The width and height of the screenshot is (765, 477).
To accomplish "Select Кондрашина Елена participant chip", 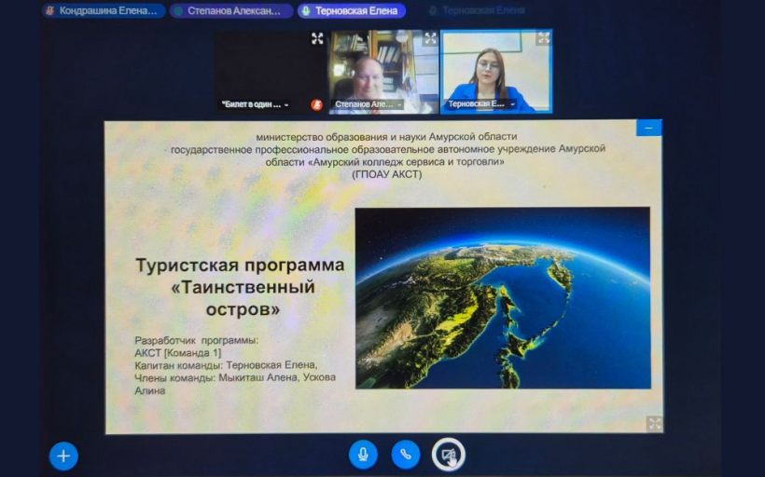I will (x=104, y=11).
